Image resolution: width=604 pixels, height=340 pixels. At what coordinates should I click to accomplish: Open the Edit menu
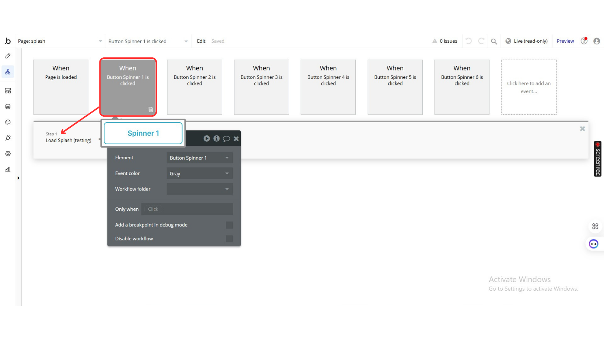[201, 41]
